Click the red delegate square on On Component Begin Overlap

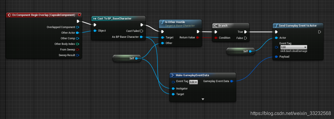79,15
